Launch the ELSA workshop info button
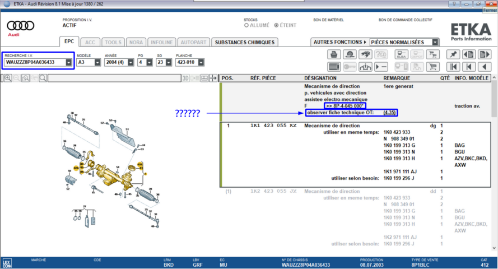 (402, 54)
